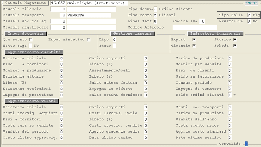Image resolution: width=261 pixels, height=147 pixels.
Task: Click the Saldo ordini clienti field
Action: (x=230, y=95)
